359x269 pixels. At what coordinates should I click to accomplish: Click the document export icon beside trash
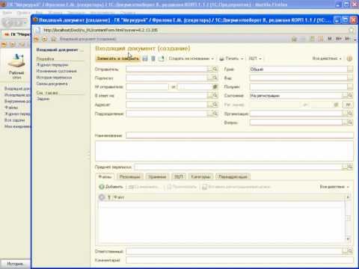(162, 58)
